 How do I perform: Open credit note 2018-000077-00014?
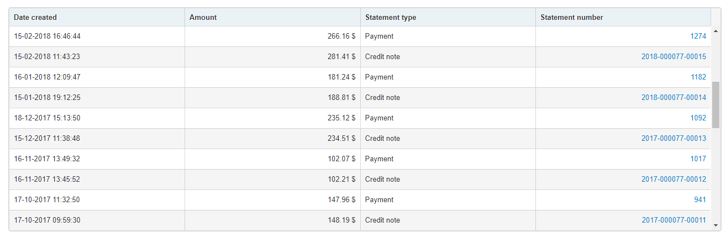pyautogui.click(x=674, y=98)
